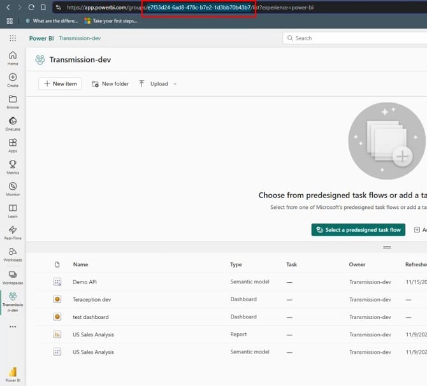Viewport: 427px width, 386px height.
Task: Go to Apps in sidebar
Action: coord(13,146)
